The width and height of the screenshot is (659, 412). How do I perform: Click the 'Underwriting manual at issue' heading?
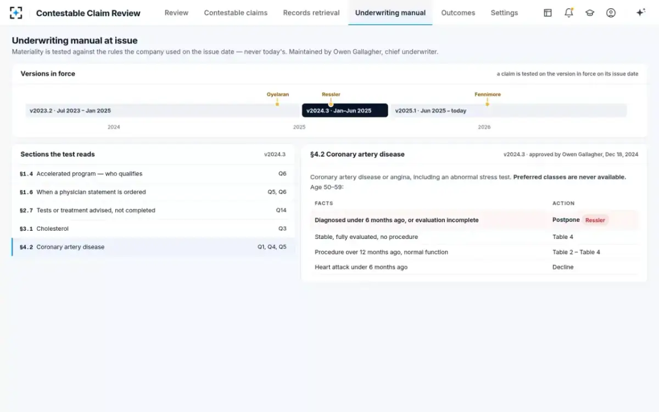[x=75, y=41]
